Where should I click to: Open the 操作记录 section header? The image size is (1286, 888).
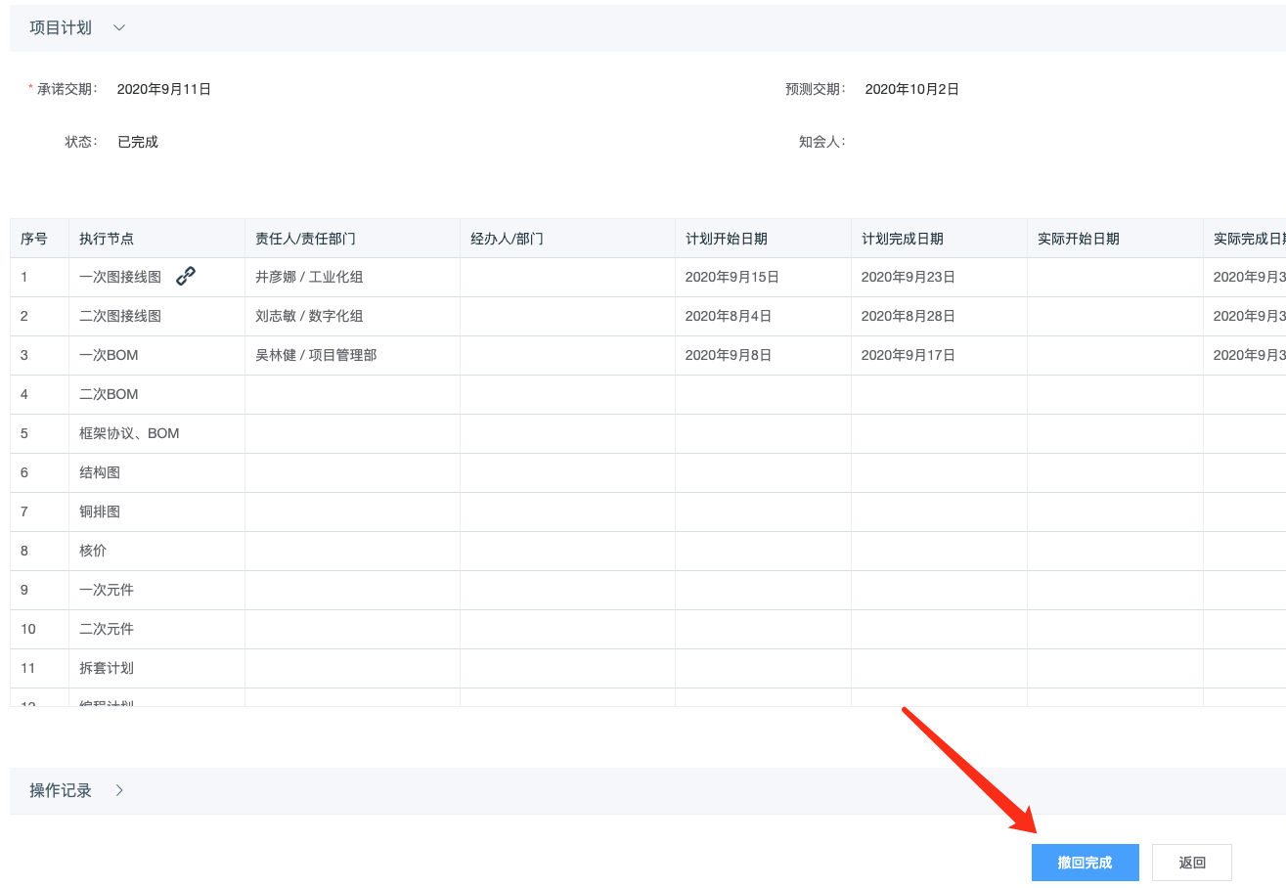(61, 791)
